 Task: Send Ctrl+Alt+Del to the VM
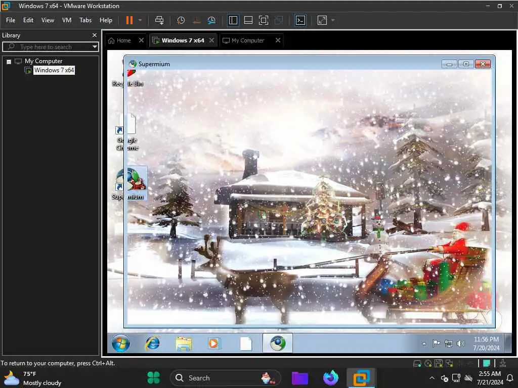[x=159, y=20]
